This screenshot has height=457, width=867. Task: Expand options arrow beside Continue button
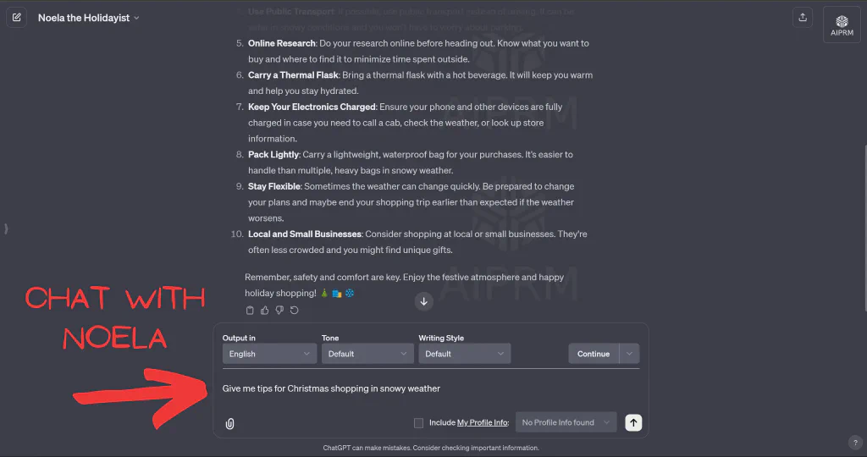point(629,354)
